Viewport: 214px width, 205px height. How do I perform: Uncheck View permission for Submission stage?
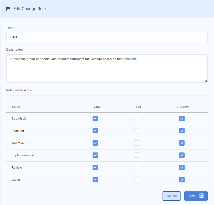pyautogui.click(x=95, y=118)
